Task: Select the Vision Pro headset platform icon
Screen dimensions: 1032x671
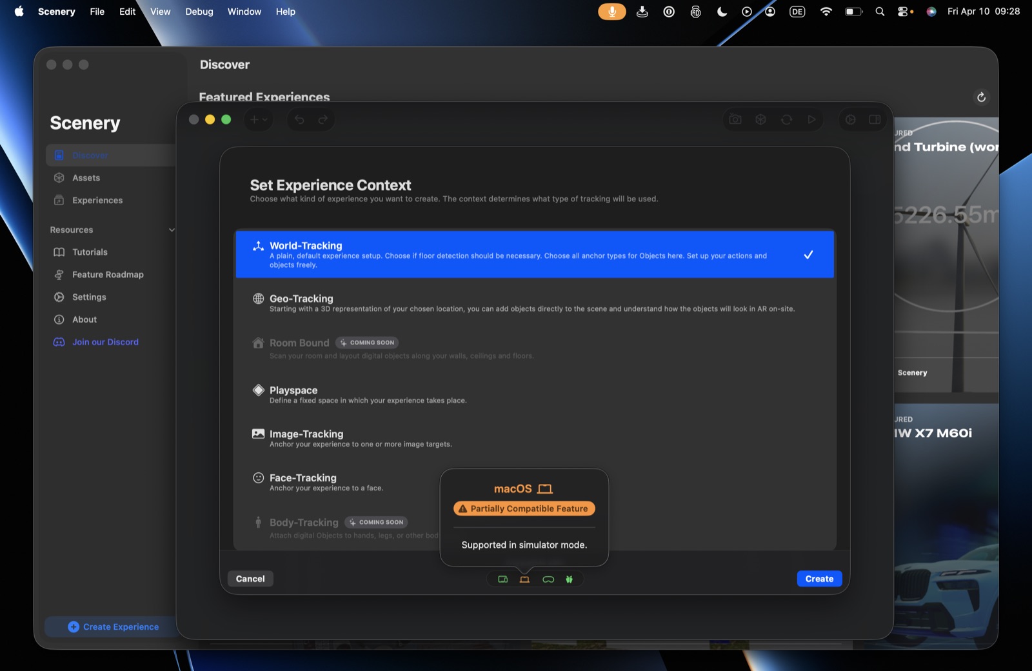Action: [x=548, y=579]
